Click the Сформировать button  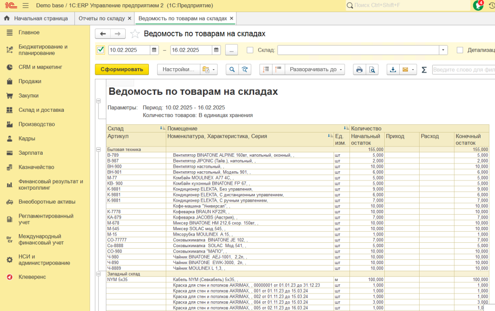pos(122,70)
